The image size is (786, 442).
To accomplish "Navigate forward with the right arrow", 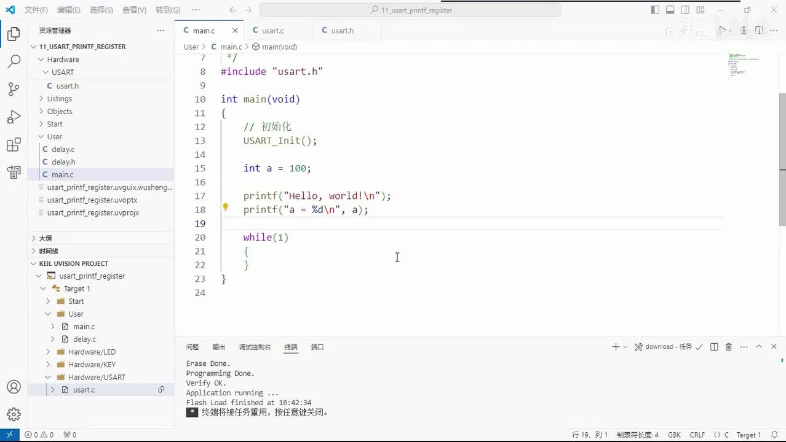I will point(248,10).
